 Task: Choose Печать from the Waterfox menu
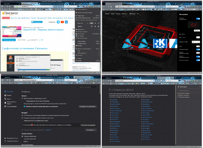[x=87, y=46]
